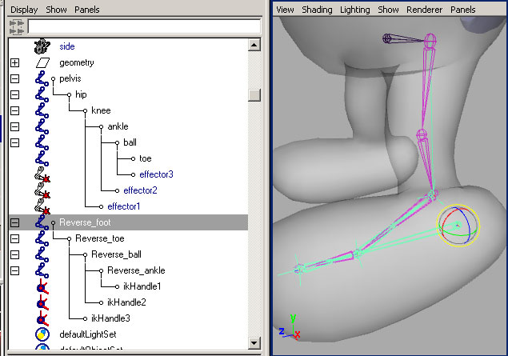Click the Reverse_foot joint icon
Image resolution: width=508 pixels, height=356 pixels.
tap(42, 222)
